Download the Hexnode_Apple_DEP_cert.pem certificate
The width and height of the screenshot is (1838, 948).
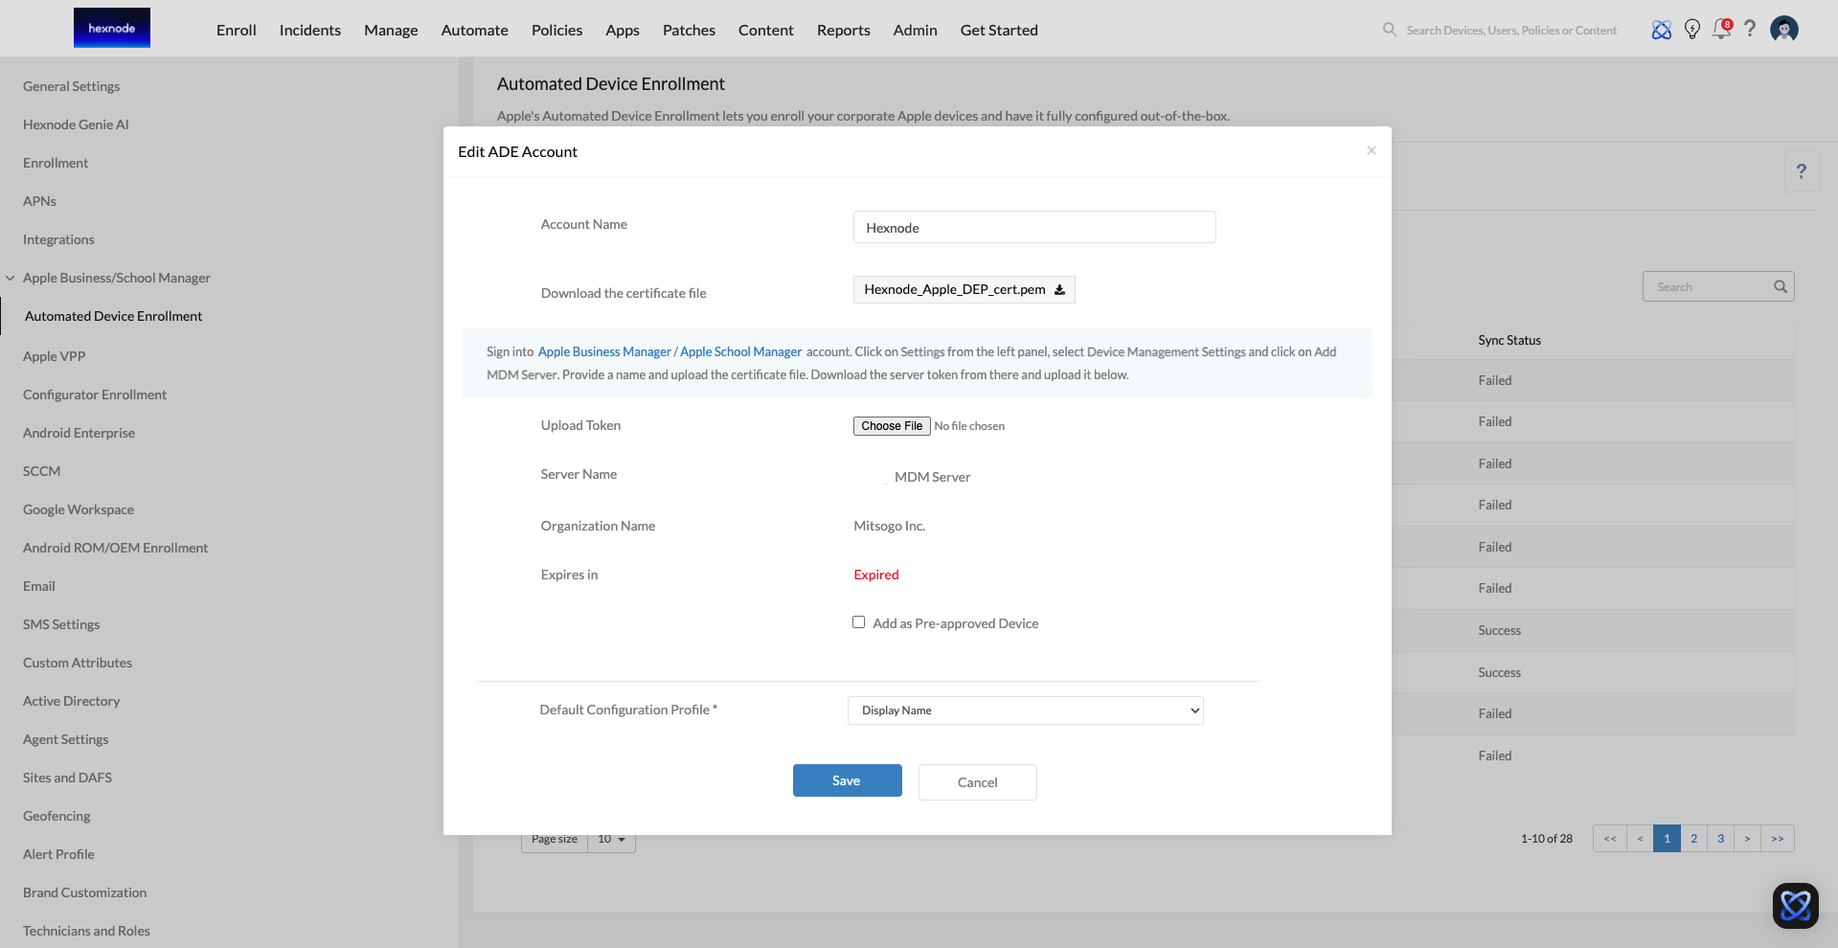click(964, 289)
